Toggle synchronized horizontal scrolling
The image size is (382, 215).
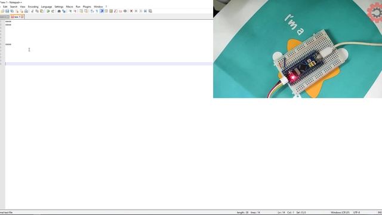point(86,11)
